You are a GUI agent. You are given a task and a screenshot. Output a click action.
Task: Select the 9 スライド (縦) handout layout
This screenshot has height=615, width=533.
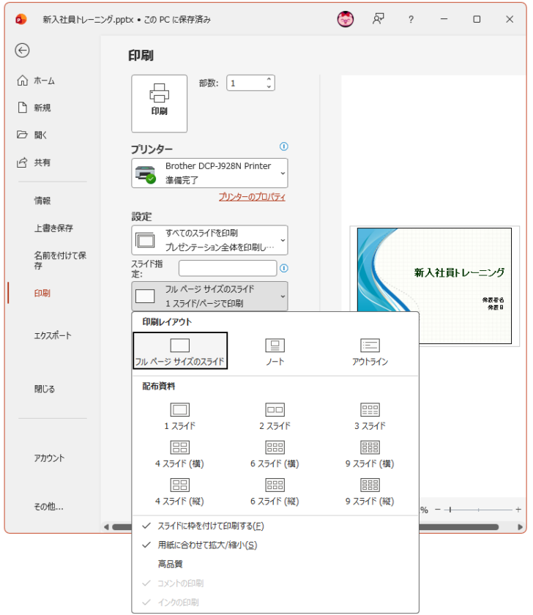coord(370,485)
